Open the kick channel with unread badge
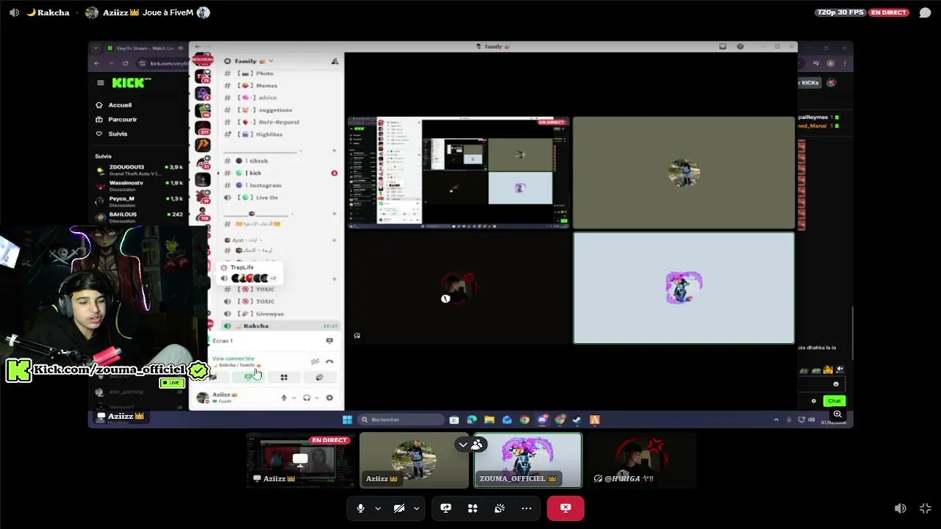Screen dimensions: 941x529 click(279, 173)
